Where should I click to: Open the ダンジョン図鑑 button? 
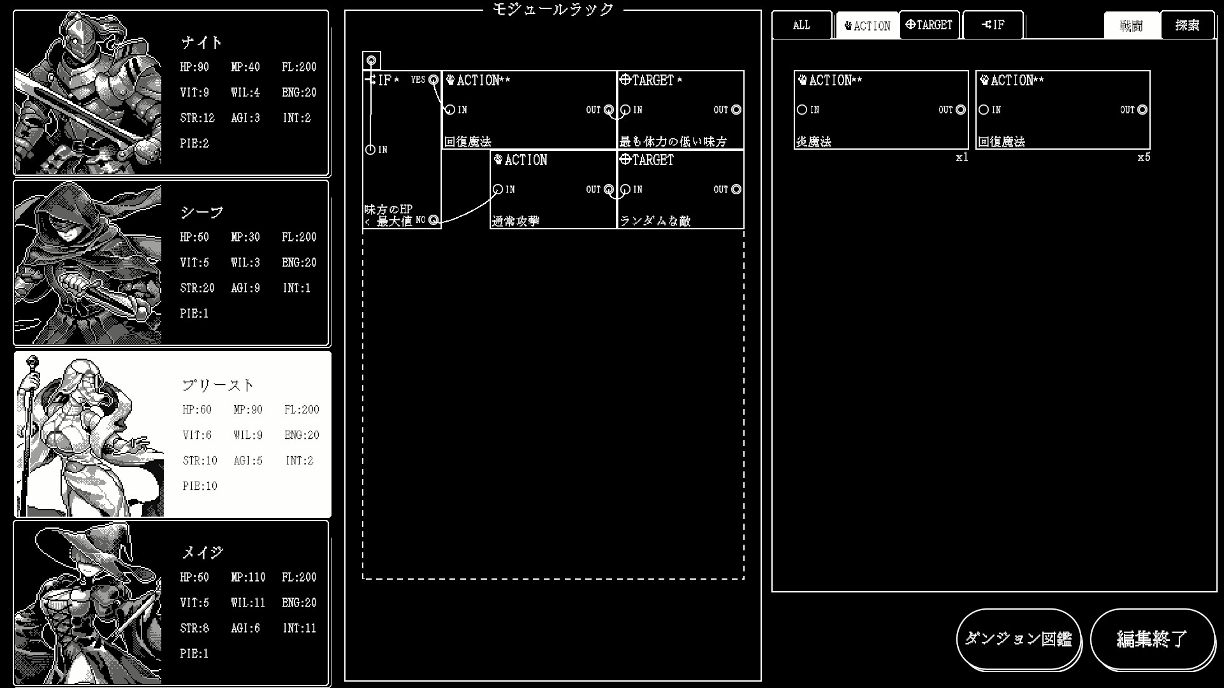pos(1018,638)
